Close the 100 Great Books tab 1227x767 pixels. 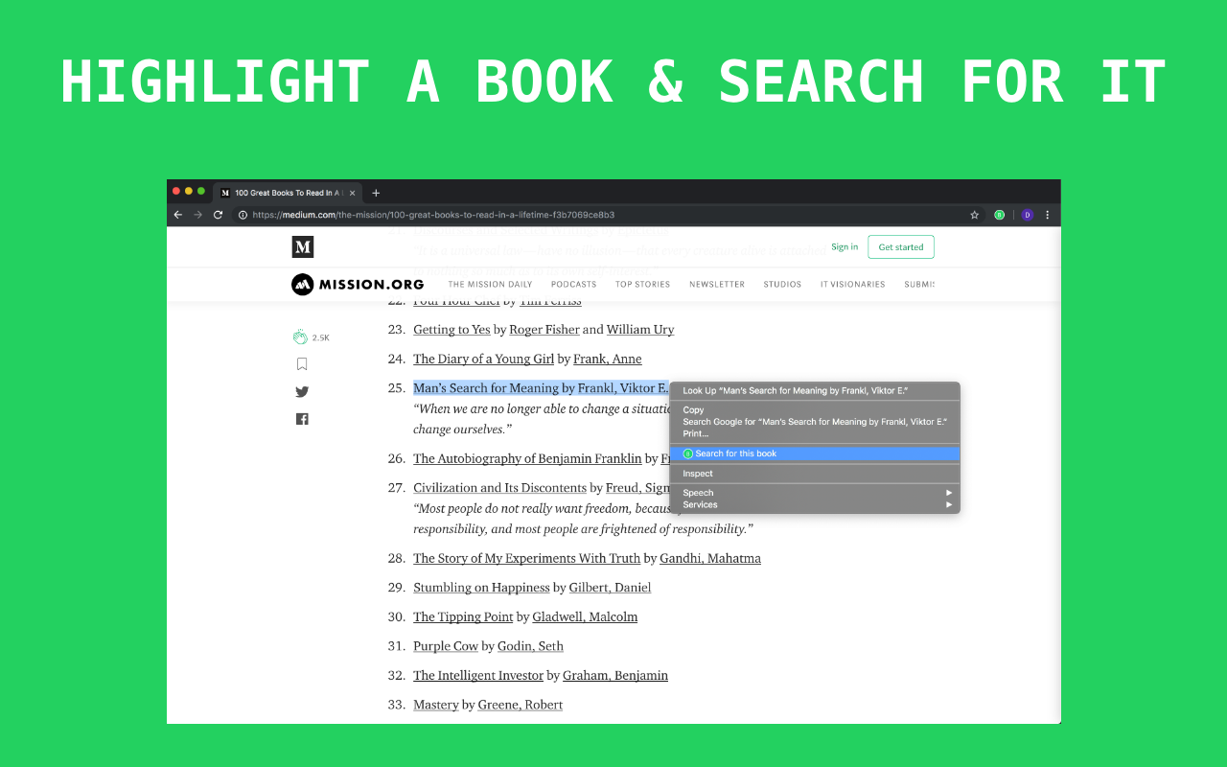coord(352,193)
